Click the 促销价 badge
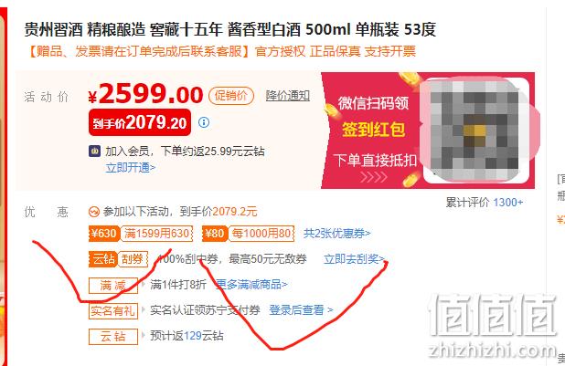 pos(231,96)
